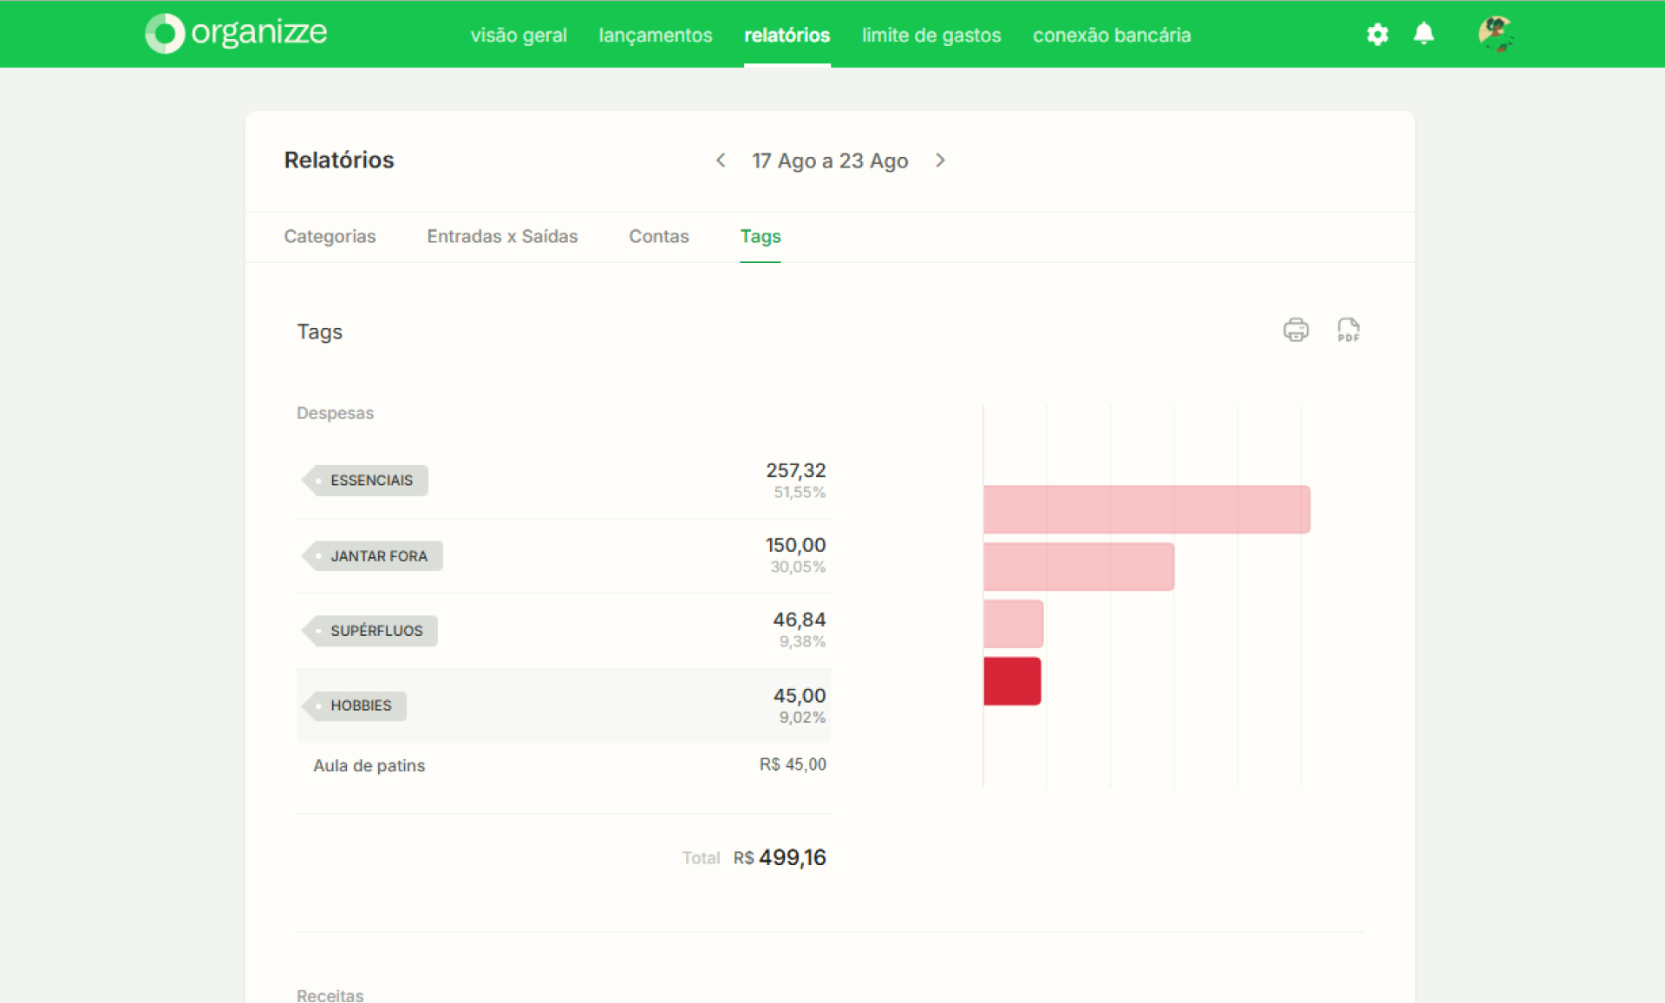This screenshot has width=1665, height=1003.
Task: Export the report as PDF
Action: [1348, 330]
